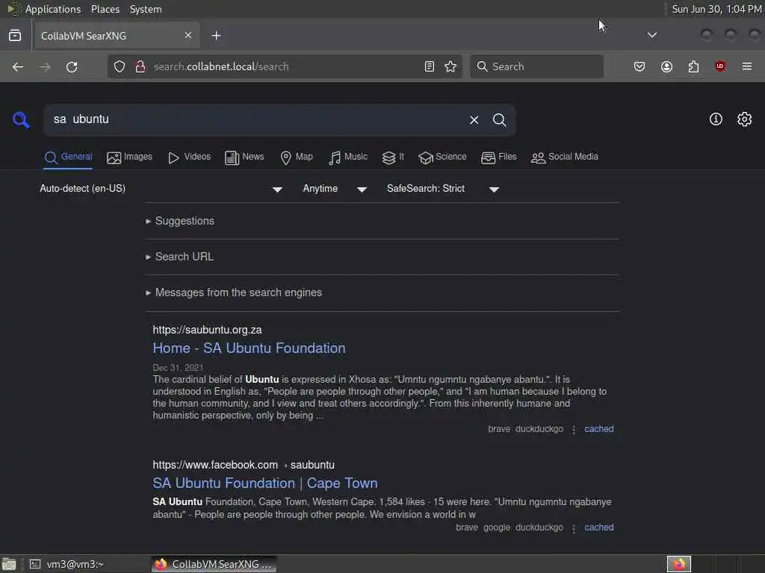
Task: Open SA Ubuntu Foundation | Cape Town result
Action: (265, 483)
